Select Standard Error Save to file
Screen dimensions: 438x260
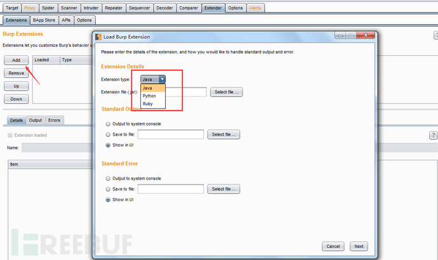pyautogui.click(x=108, y=189)
